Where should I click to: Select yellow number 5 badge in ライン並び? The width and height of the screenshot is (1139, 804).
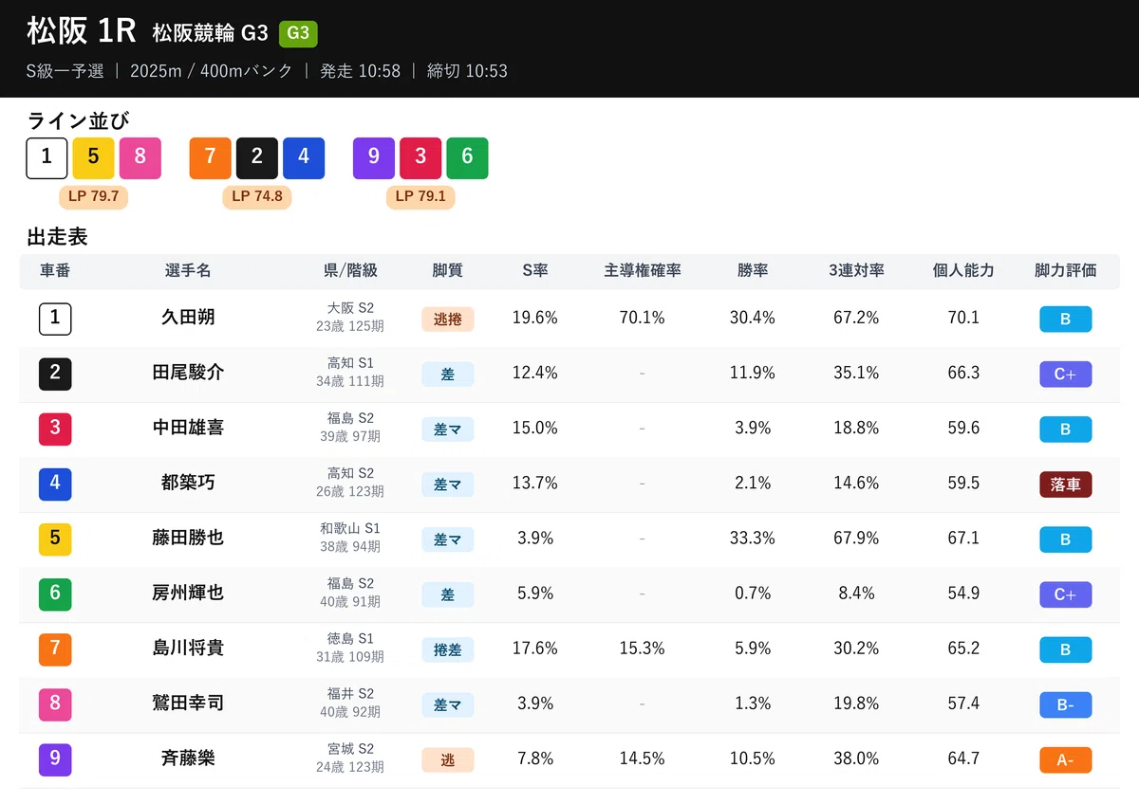tap(93, 158)
